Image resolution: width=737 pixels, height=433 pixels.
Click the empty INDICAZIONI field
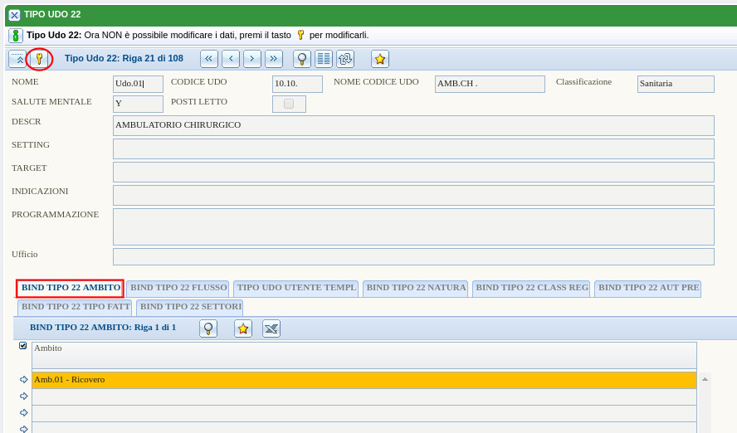[413, 196]
